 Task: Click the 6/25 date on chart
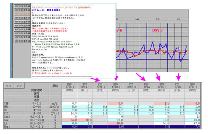pyautogui.click(x=158, y=19)
